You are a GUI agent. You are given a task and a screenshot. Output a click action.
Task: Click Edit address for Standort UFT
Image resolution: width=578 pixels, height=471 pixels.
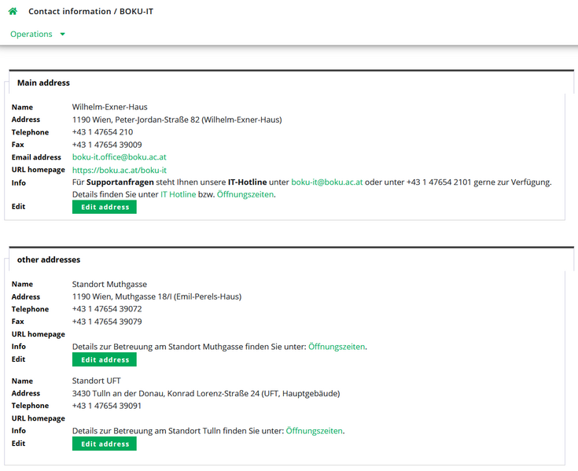coord(105,443)
